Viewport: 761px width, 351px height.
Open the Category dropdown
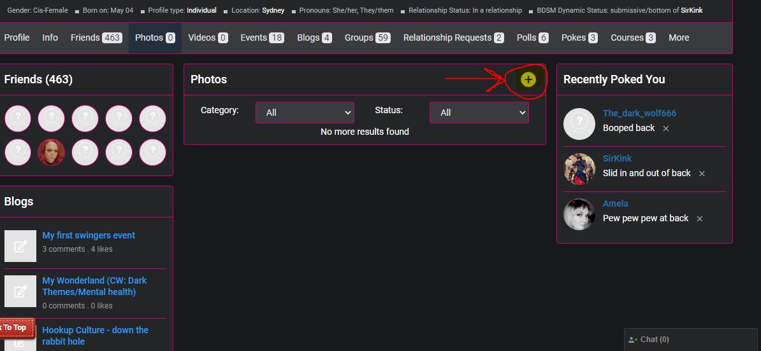(305, 113)
